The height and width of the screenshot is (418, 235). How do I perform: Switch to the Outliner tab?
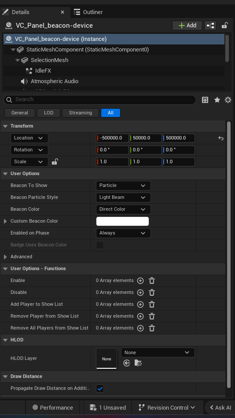click(x=88, y=12)
